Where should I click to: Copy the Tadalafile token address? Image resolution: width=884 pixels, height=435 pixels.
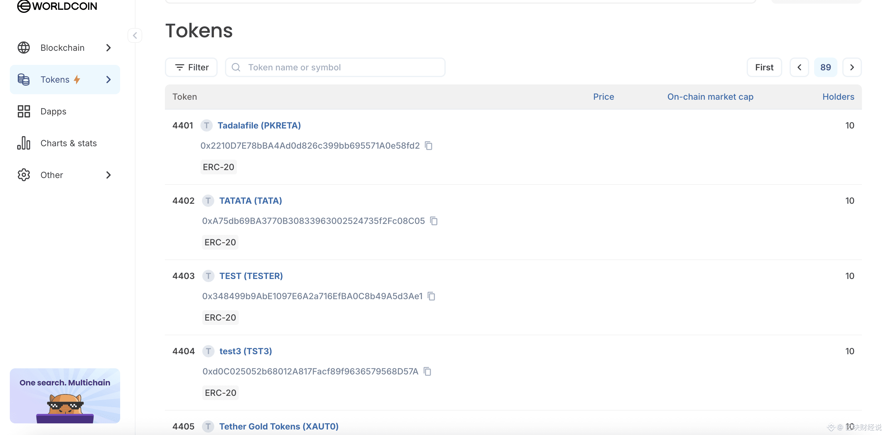point(429,146)
